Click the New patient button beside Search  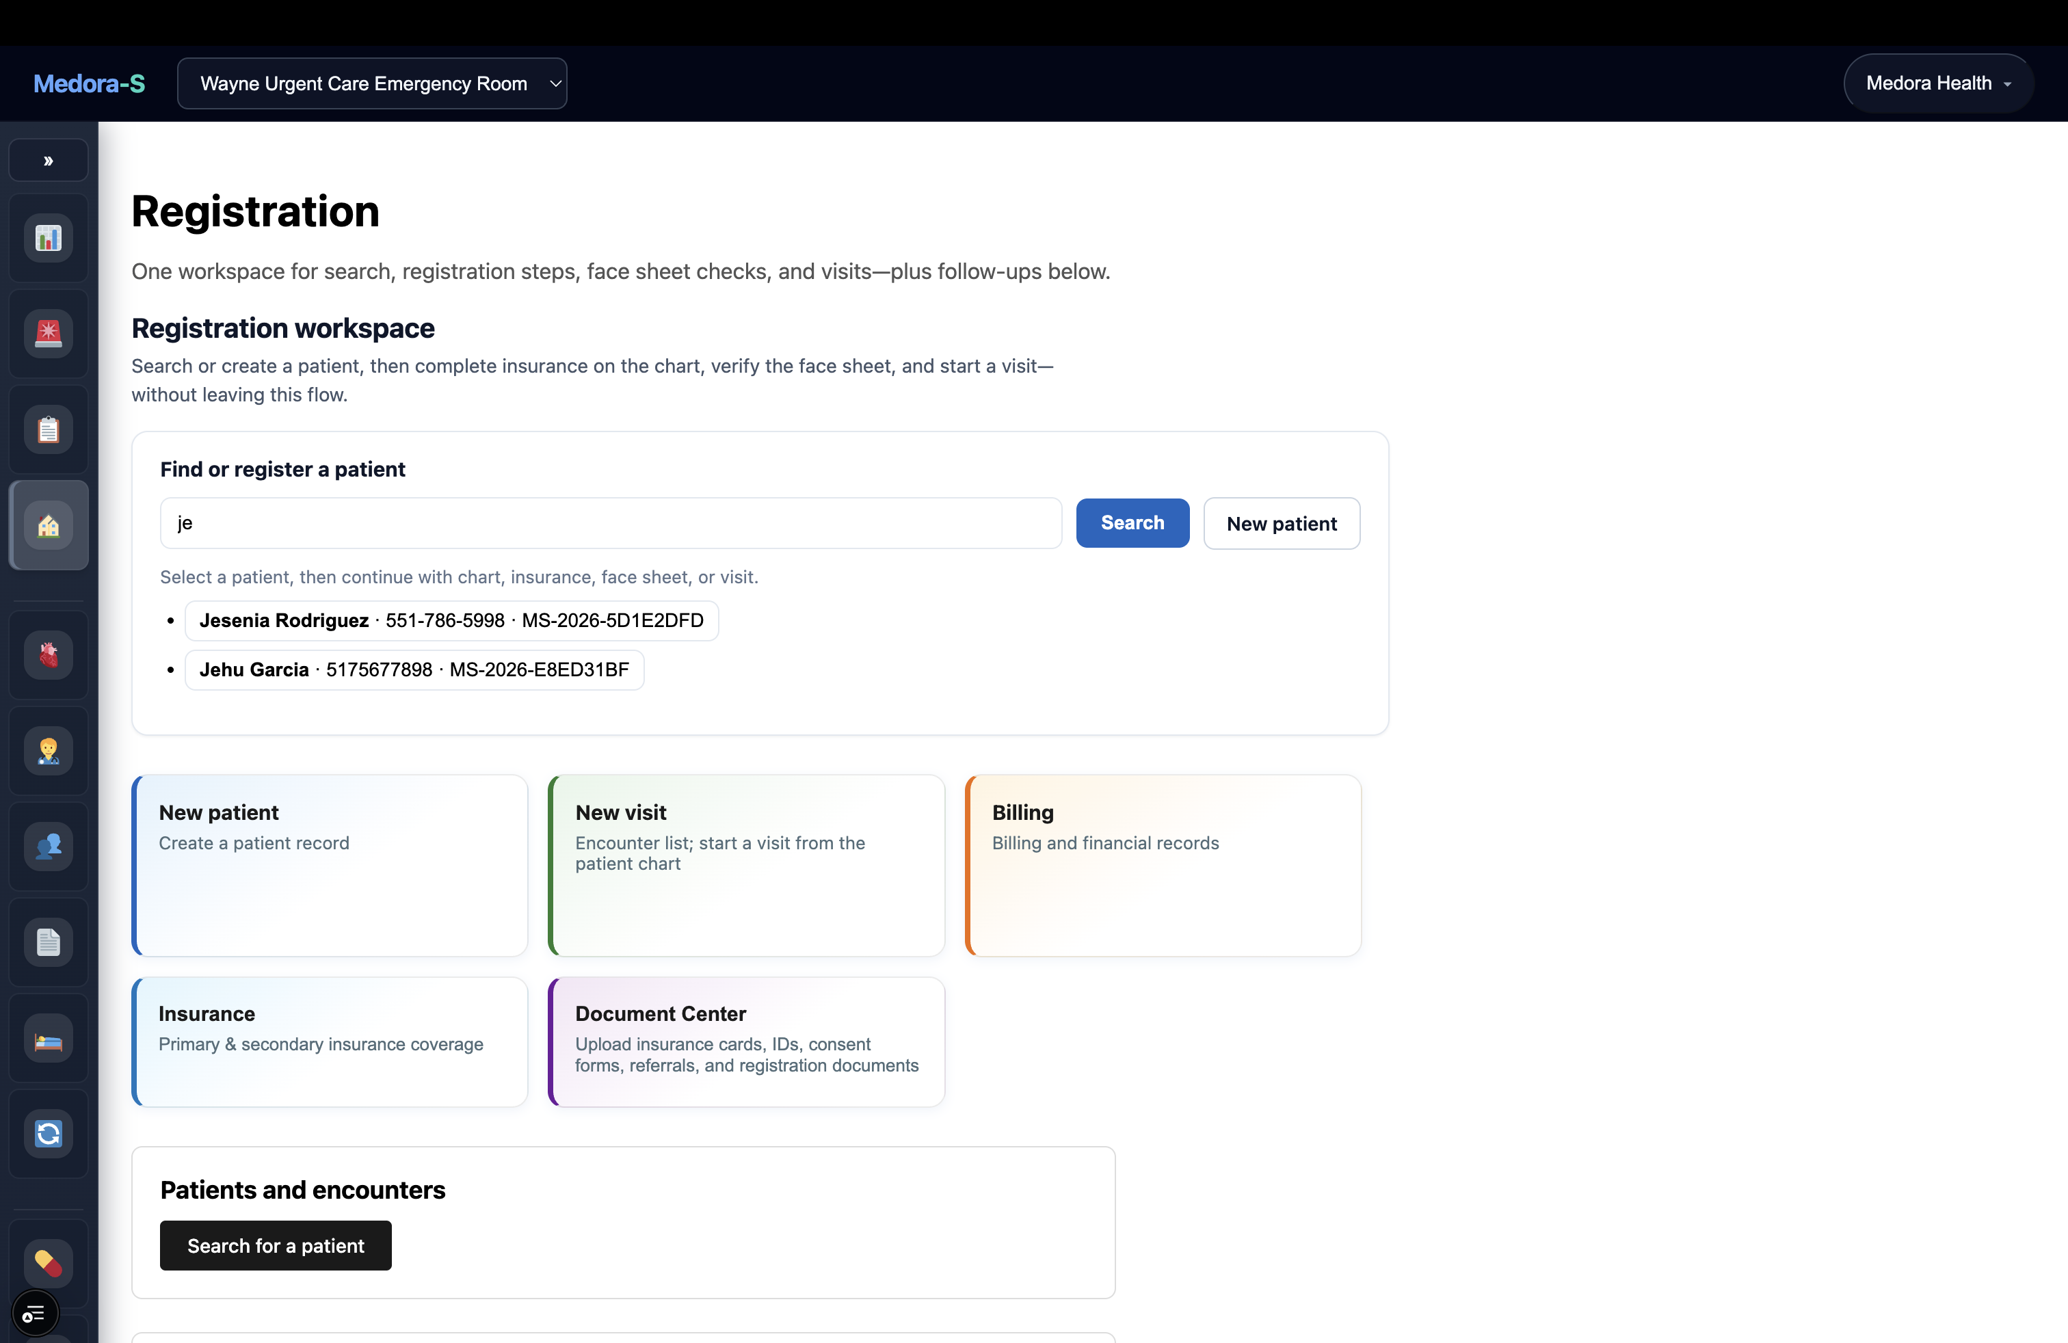coord(1282,523)
